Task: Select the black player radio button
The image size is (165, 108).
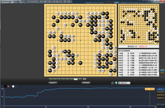Action: click(8, 86)
